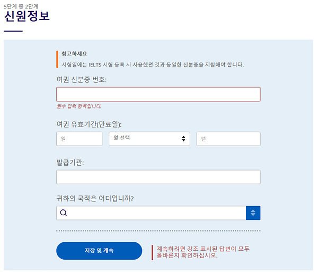Click the IELTS 신분증 지참 notice text
The width and height of the screenshot is (318, 272).
click(153, 64)
